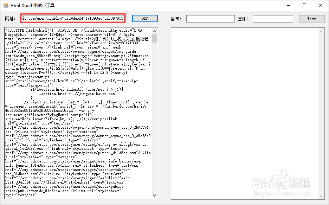The image size is (329, 205).
Task: Click the HTML source scrollbar down arrow
Action: 154,196
